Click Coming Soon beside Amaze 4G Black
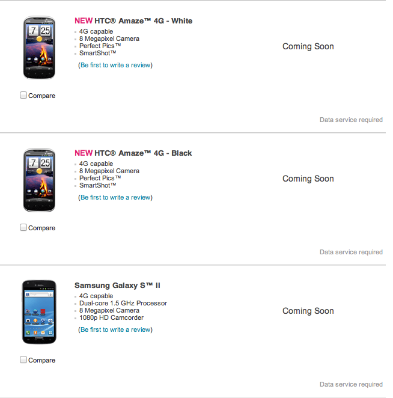393x398 pixels. pos(308,179)
